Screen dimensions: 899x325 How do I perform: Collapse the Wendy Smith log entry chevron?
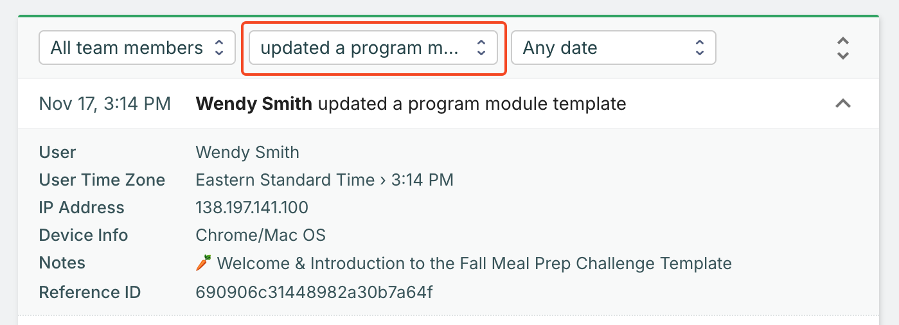(x=842, y=103)
